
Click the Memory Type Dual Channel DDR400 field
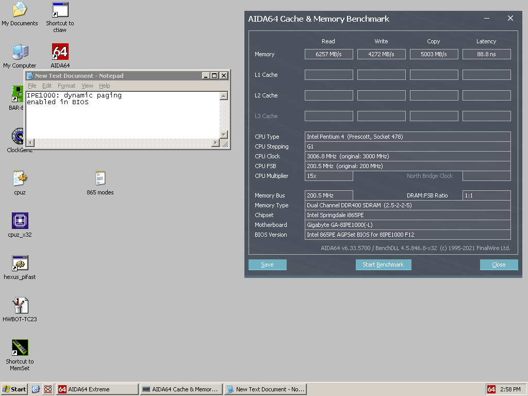click(x=407, y=205)
